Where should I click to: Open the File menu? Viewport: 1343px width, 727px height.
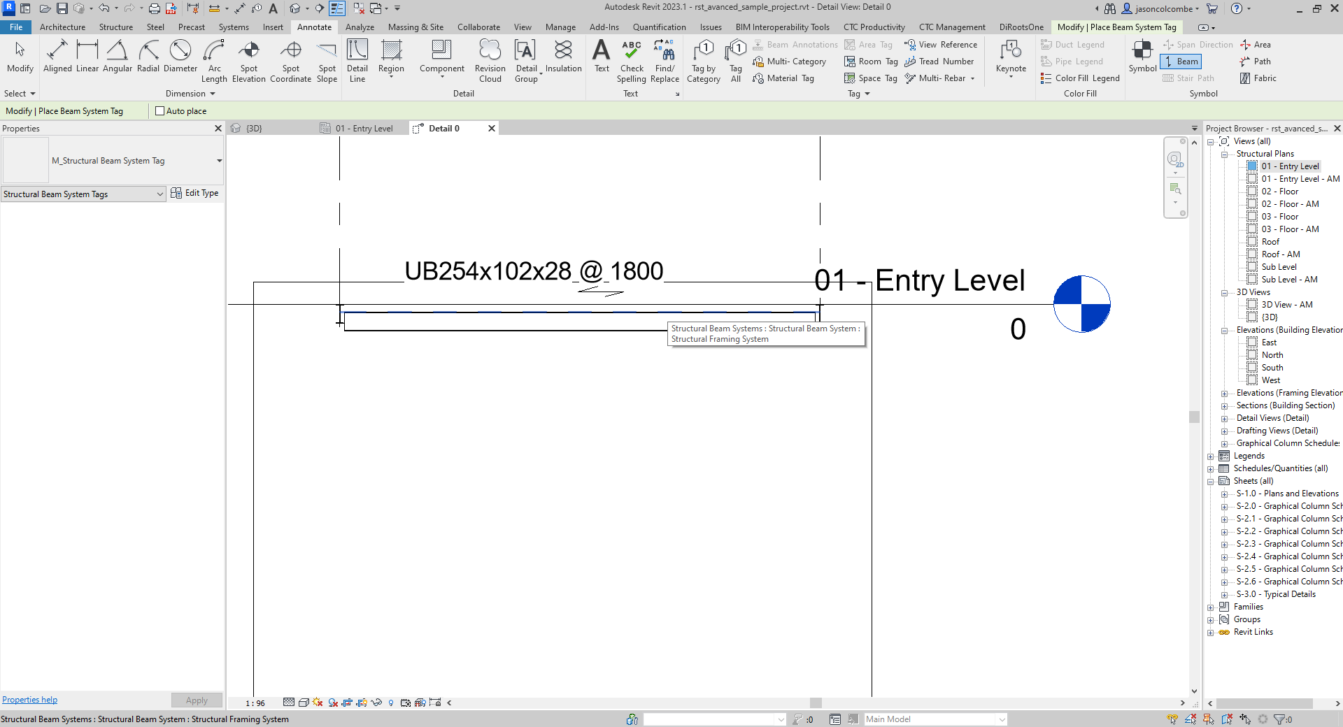coord(16,27)
